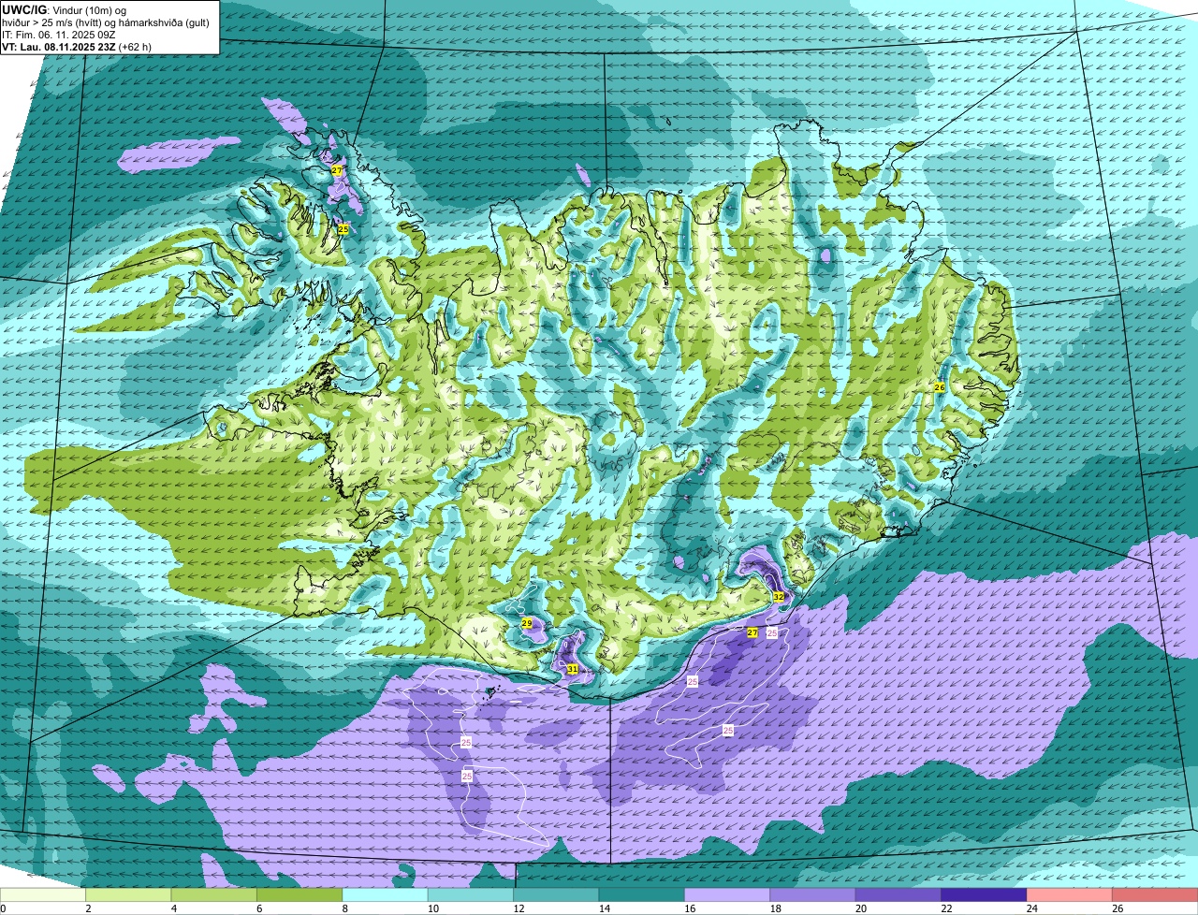This screenshot has width=1198, height=915.
Task: Select the legend color for 10–12 m/s
Action: (x=471, y=895)
